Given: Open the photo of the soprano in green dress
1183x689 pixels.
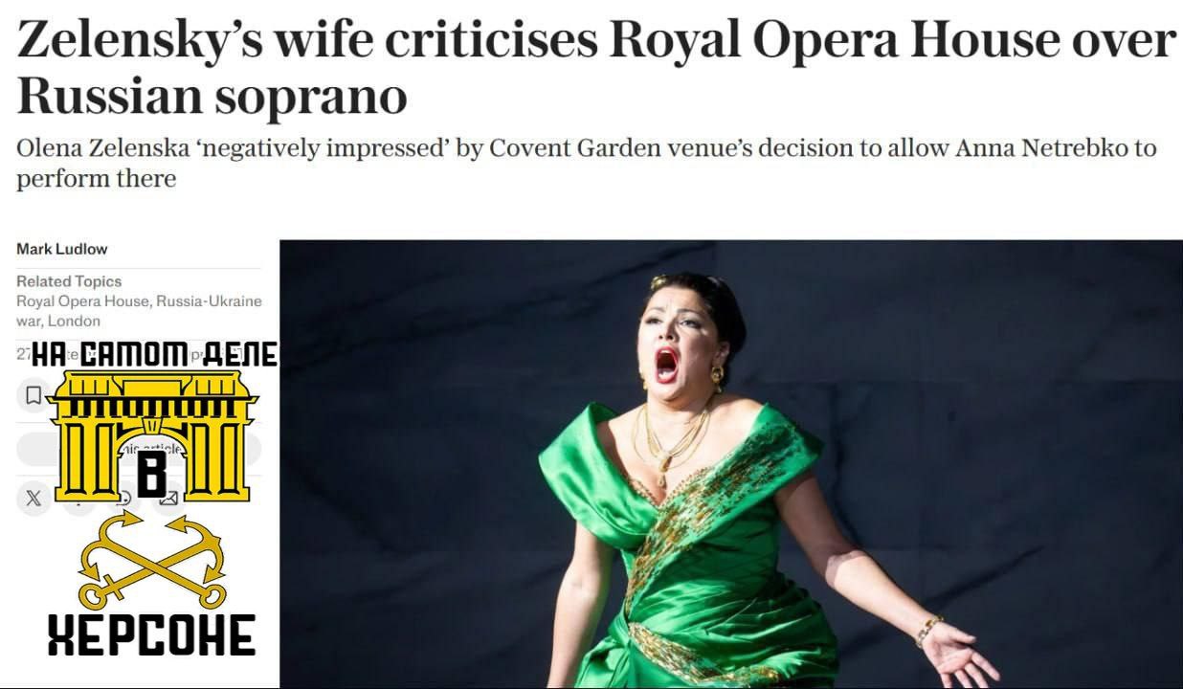Looking at the screenshot, I should [x=731, y=464].
